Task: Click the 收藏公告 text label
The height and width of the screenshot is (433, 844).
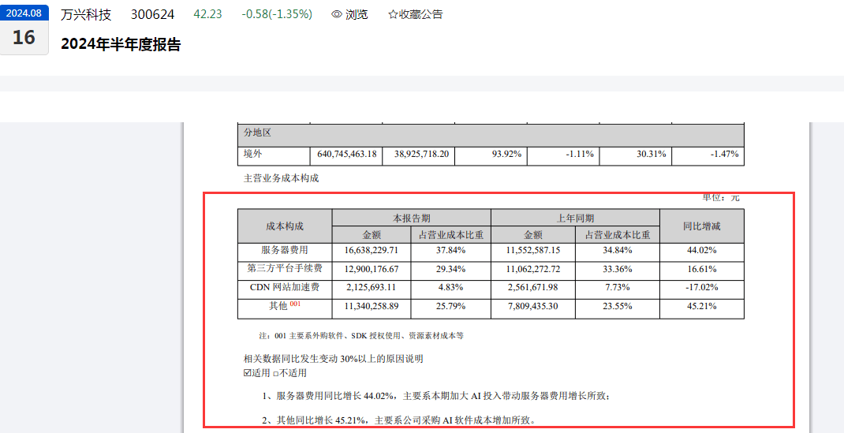Action: click(x=421, y=14)
